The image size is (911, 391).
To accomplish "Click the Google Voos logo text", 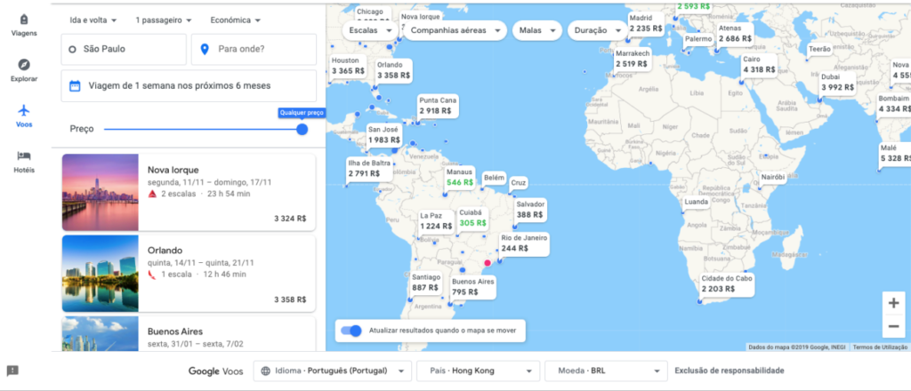I will tap(216, 371).
